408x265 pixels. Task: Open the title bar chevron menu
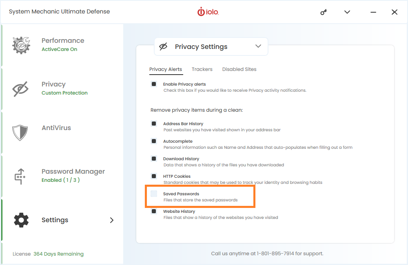(x=347, y=12)
